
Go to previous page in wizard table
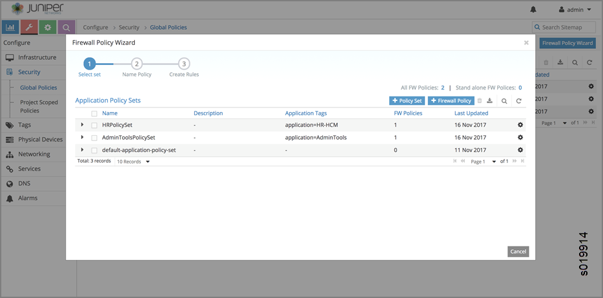pos(463,162)
